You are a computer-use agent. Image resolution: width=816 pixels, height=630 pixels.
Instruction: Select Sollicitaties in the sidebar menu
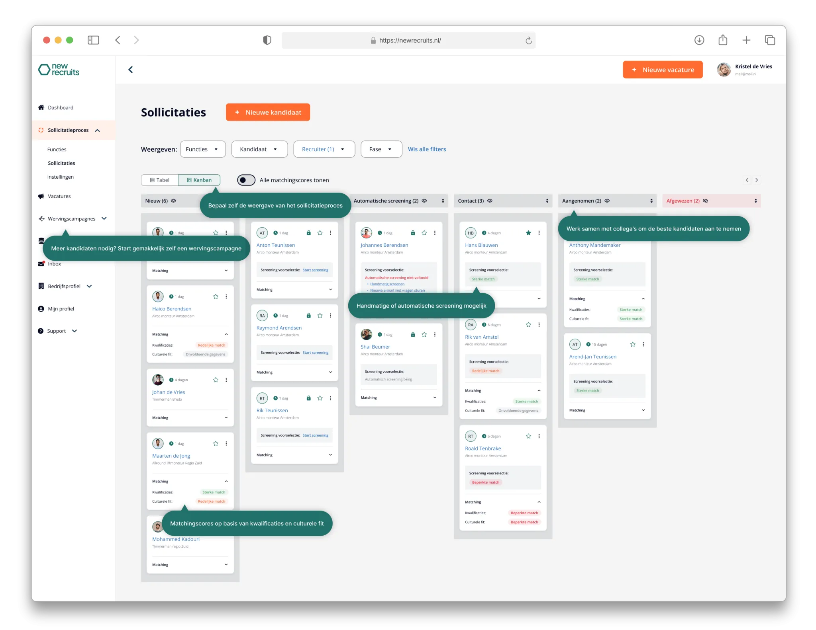coord(61,163)
